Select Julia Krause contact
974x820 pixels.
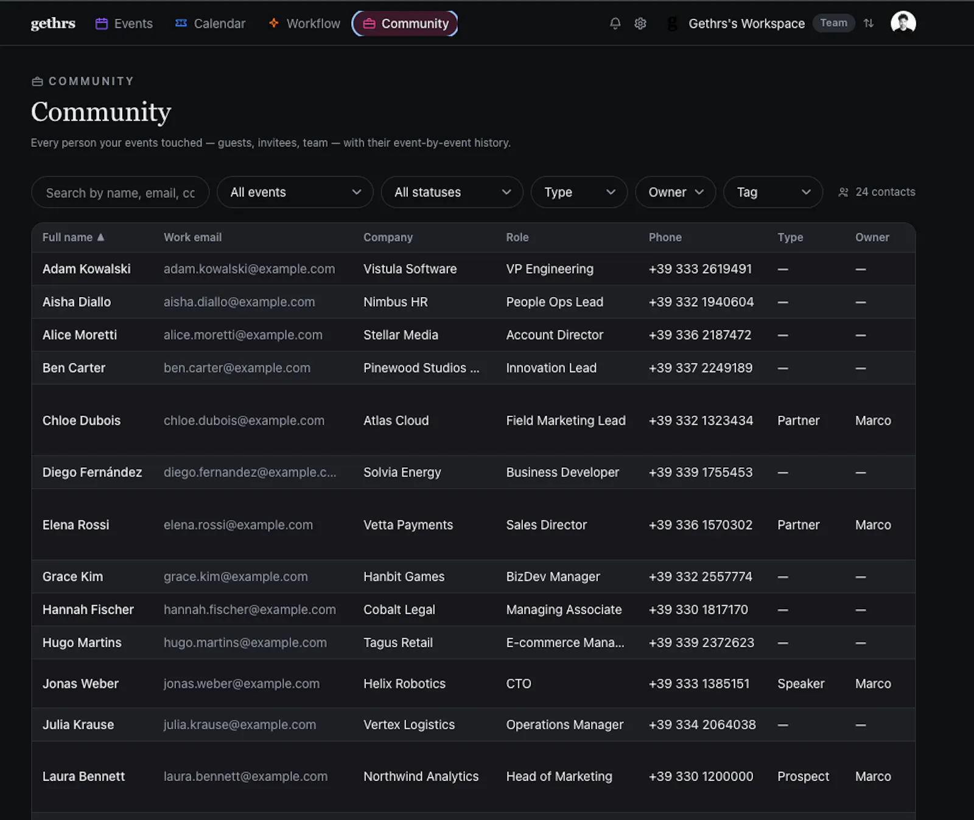point(474,724)
